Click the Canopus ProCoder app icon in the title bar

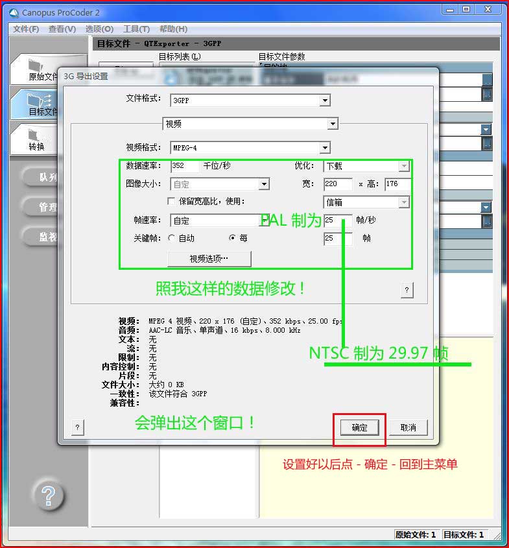pos(14,13)
